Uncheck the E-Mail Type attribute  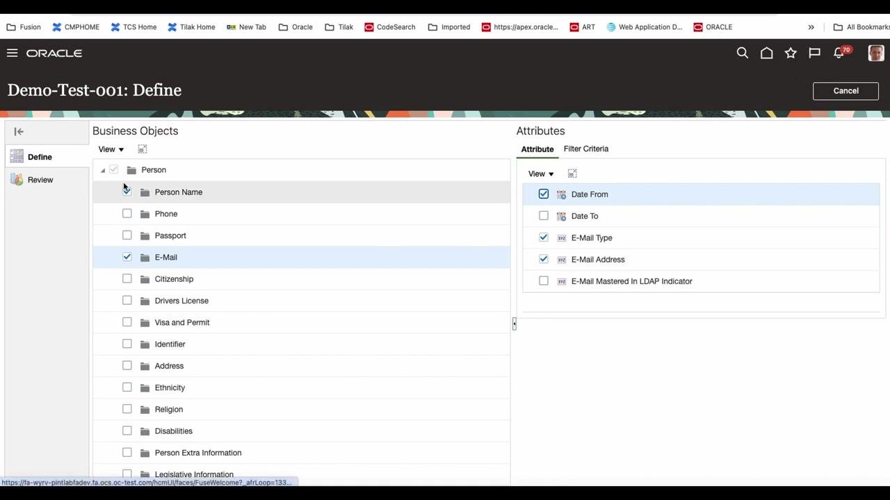[544, 237]
